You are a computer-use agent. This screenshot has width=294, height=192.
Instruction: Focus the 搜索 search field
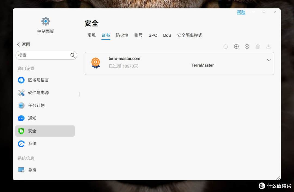tap(46, 55)
